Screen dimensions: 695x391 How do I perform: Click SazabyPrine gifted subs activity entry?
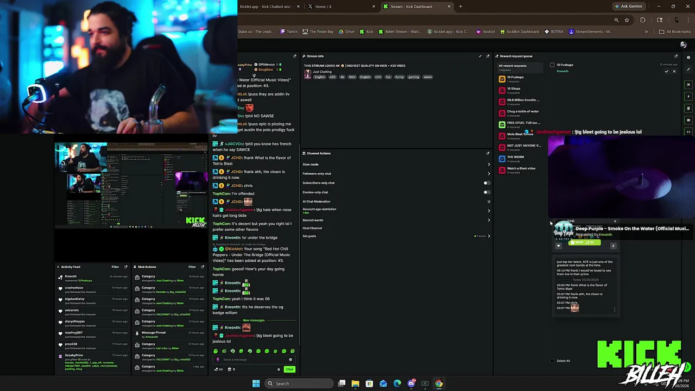pyautogui.click(x=93, y=362)
